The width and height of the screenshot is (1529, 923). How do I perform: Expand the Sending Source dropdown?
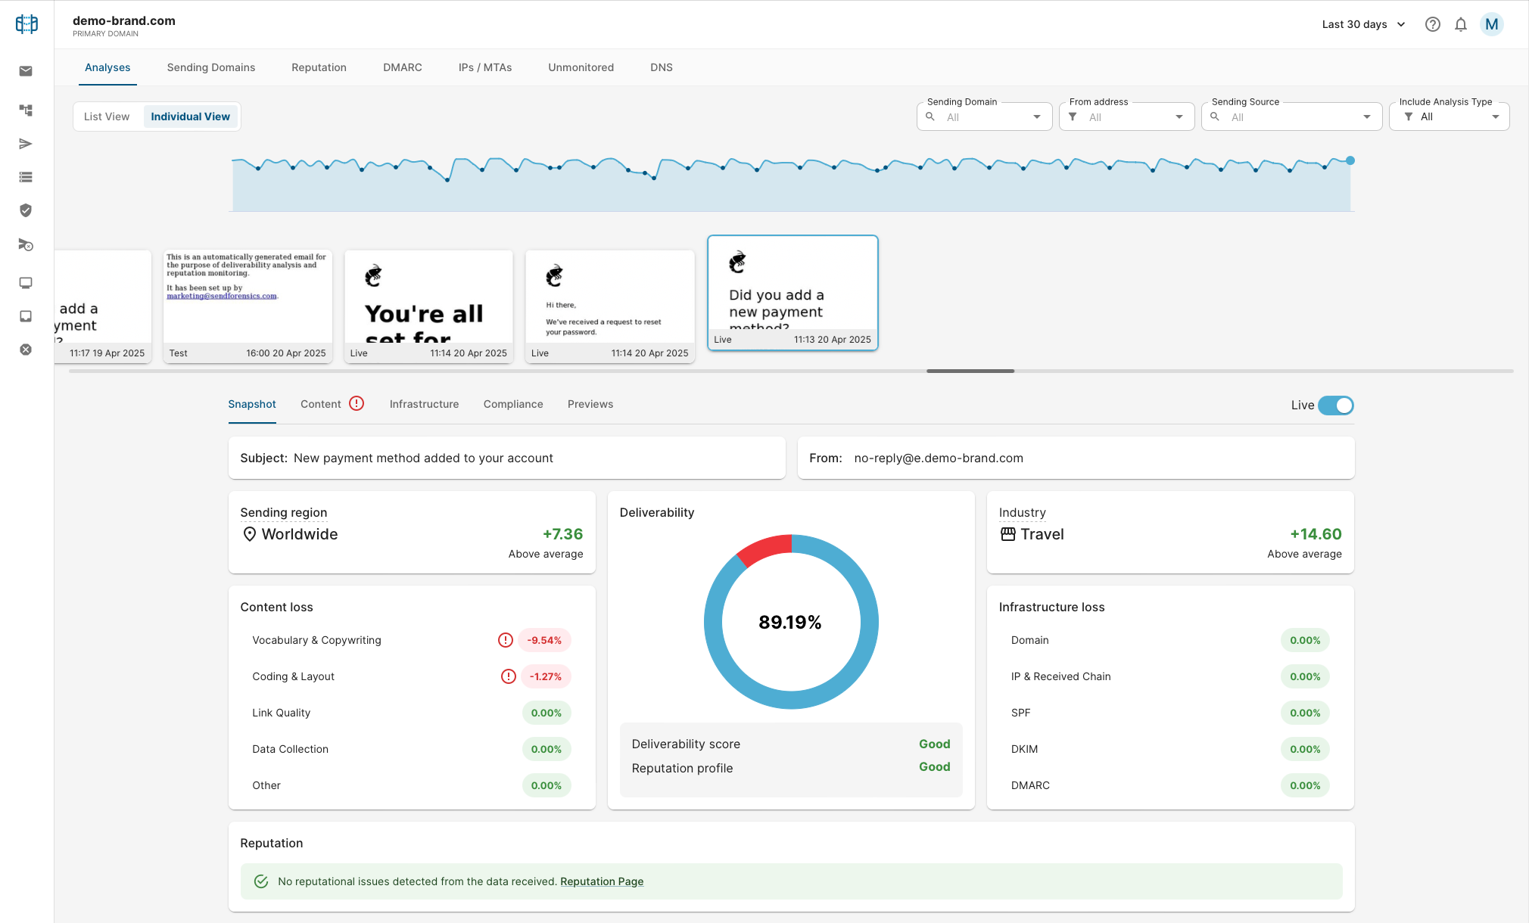click(x=1367, y=117)
